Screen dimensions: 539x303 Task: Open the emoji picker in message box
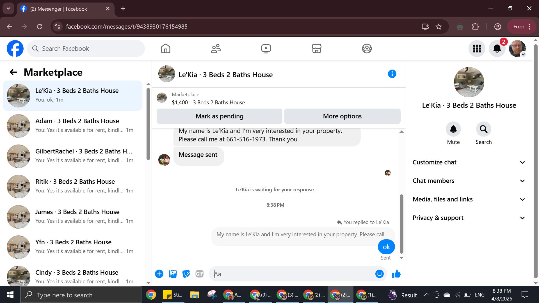tap(379, 274)
